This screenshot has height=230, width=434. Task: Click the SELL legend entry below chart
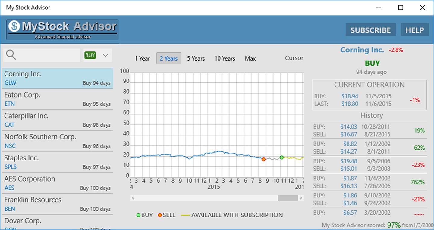[x=167, y=215]
